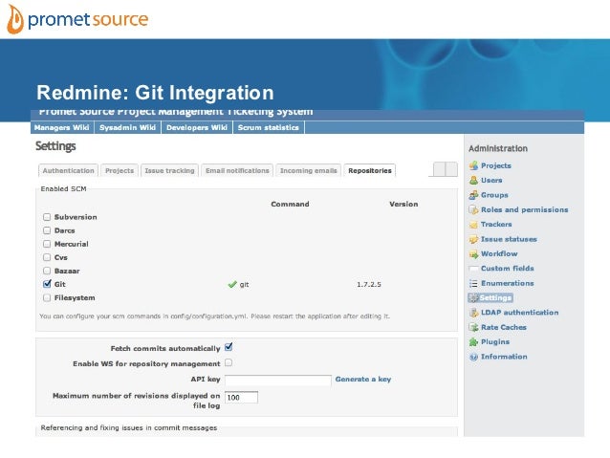Screen dimensions: 610x458
Task: Click the Command column header
Action: point(290,204)
